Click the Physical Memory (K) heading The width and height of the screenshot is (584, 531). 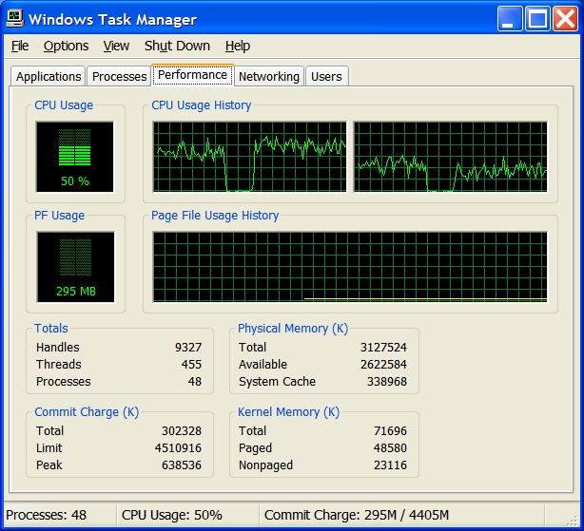tap(293, 329)
